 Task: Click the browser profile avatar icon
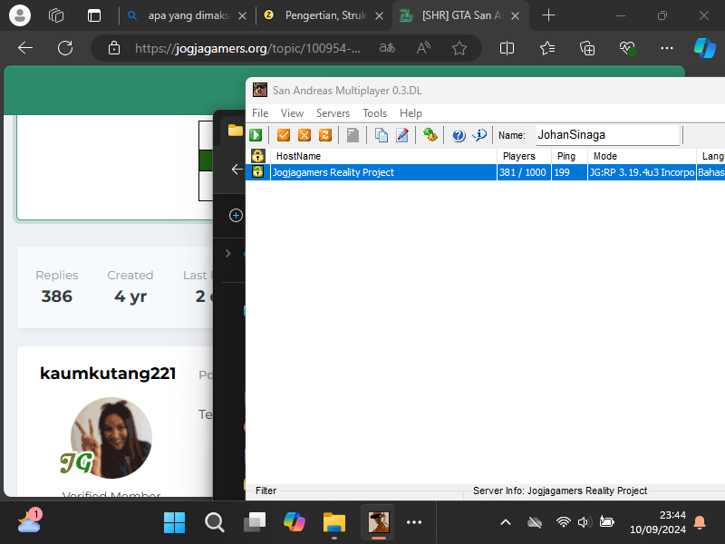click(20, 15)
